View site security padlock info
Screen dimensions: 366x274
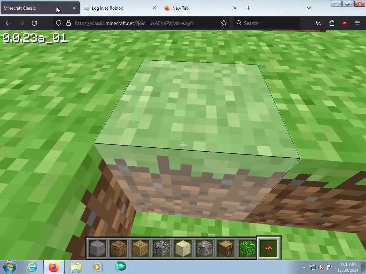(68, 23)
